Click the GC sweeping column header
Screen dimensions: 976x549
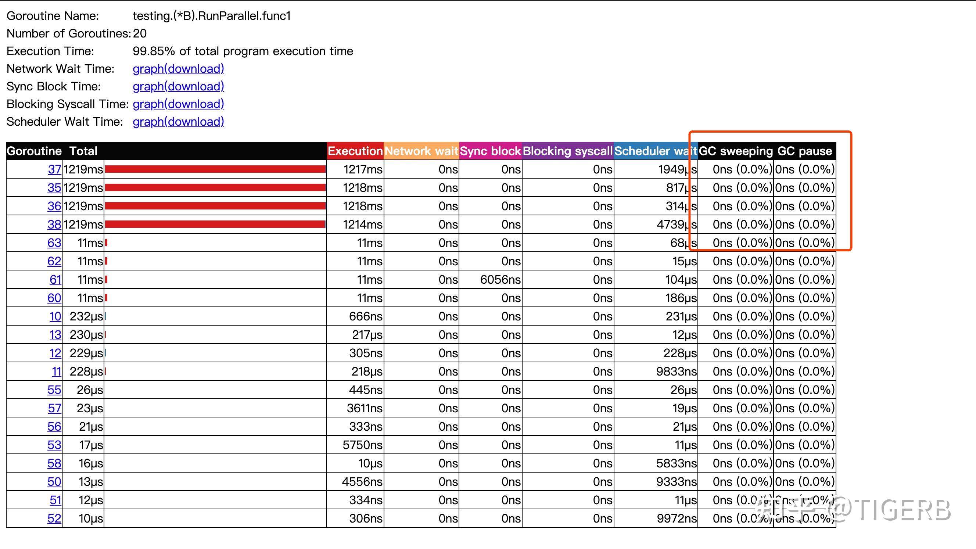click(735, 151)
